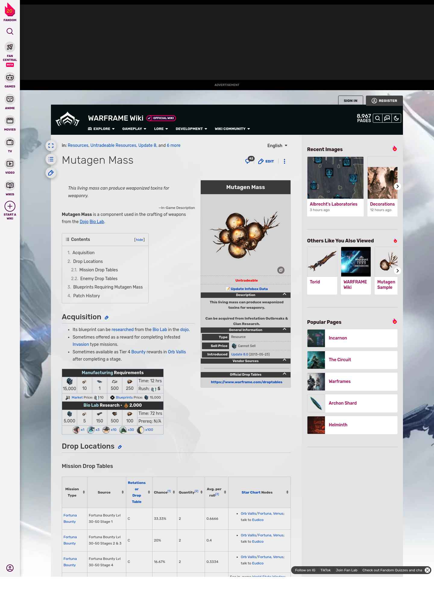Open Fan Central rocket icon

tap(10, 47)
